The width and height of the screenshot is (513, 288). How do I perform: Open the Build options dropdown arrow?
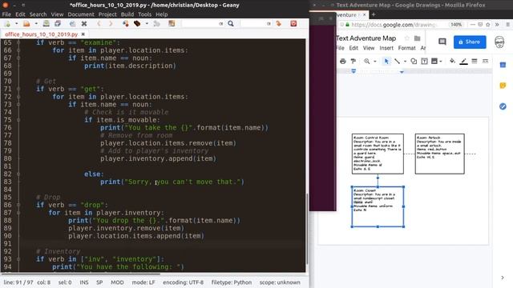pyautogui.click(x=147, y=23)
